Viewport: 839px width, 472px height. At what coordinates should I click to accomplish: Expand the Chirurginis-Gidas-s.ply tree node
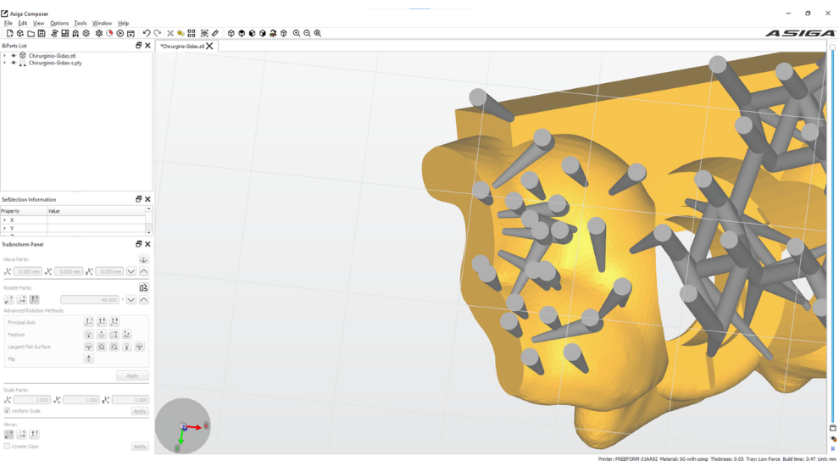pos(5,63)
